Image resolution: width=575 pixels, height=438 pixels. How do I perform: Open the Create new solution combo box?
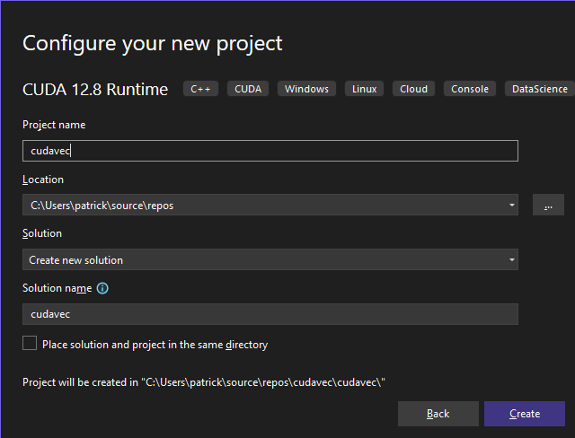click(270, 259)
